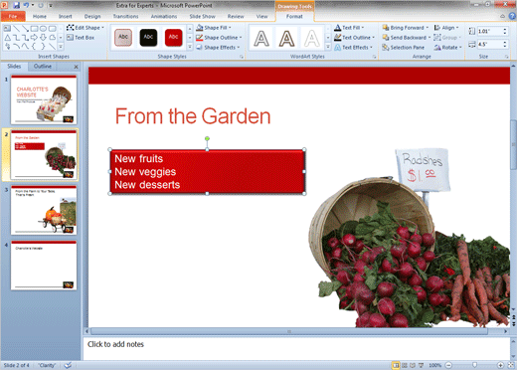This screenshot has height=370, width=517.
Task: Click the Bring Forward button
Action: click(x=406, y=28)
